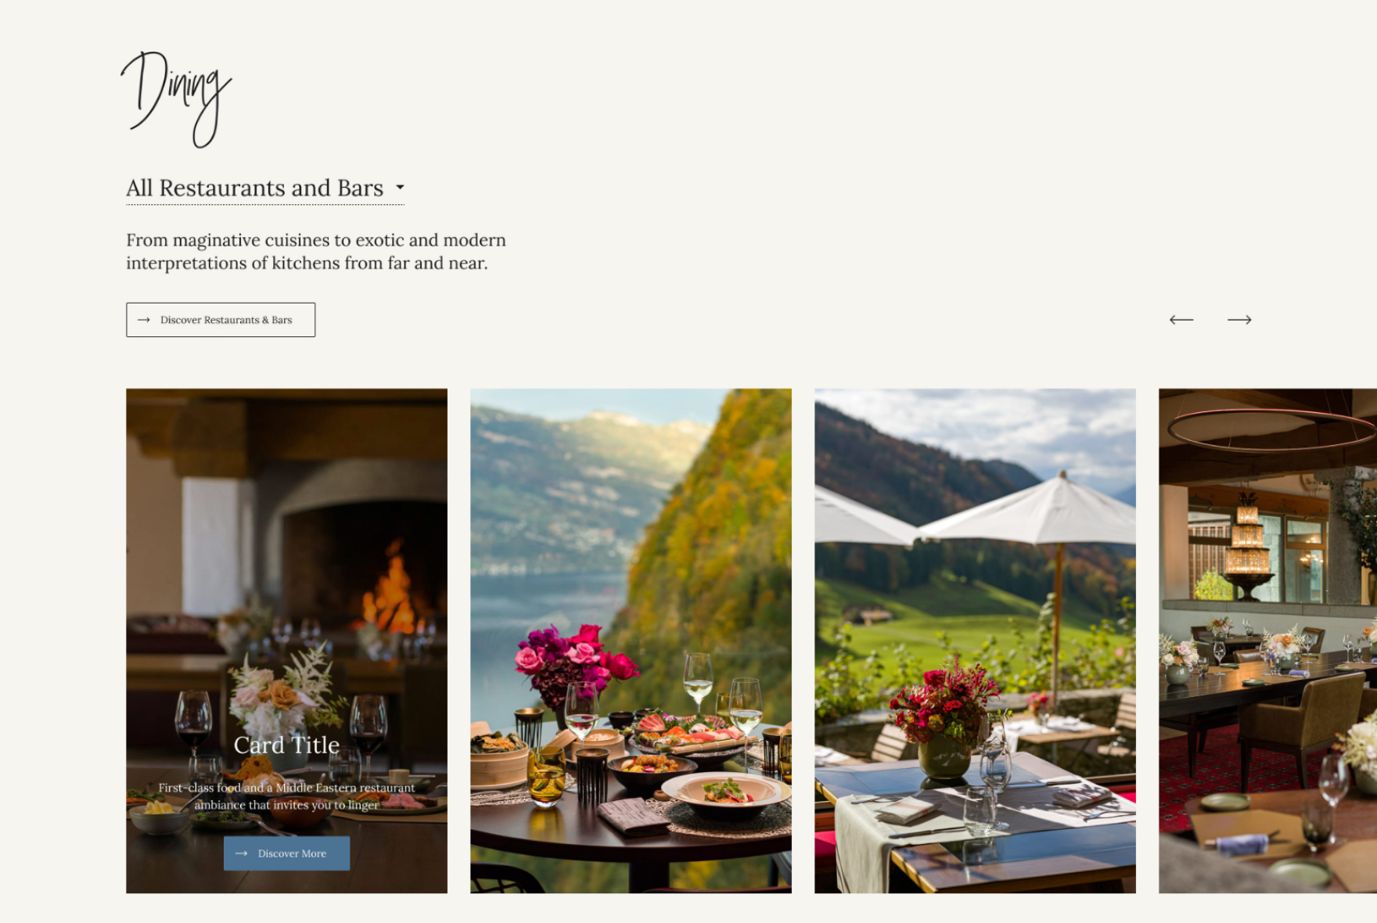This screenshot has width=1377, height=923.
Task: Click the arrow icon in Discover More button
Action: [x=241, y=853]
